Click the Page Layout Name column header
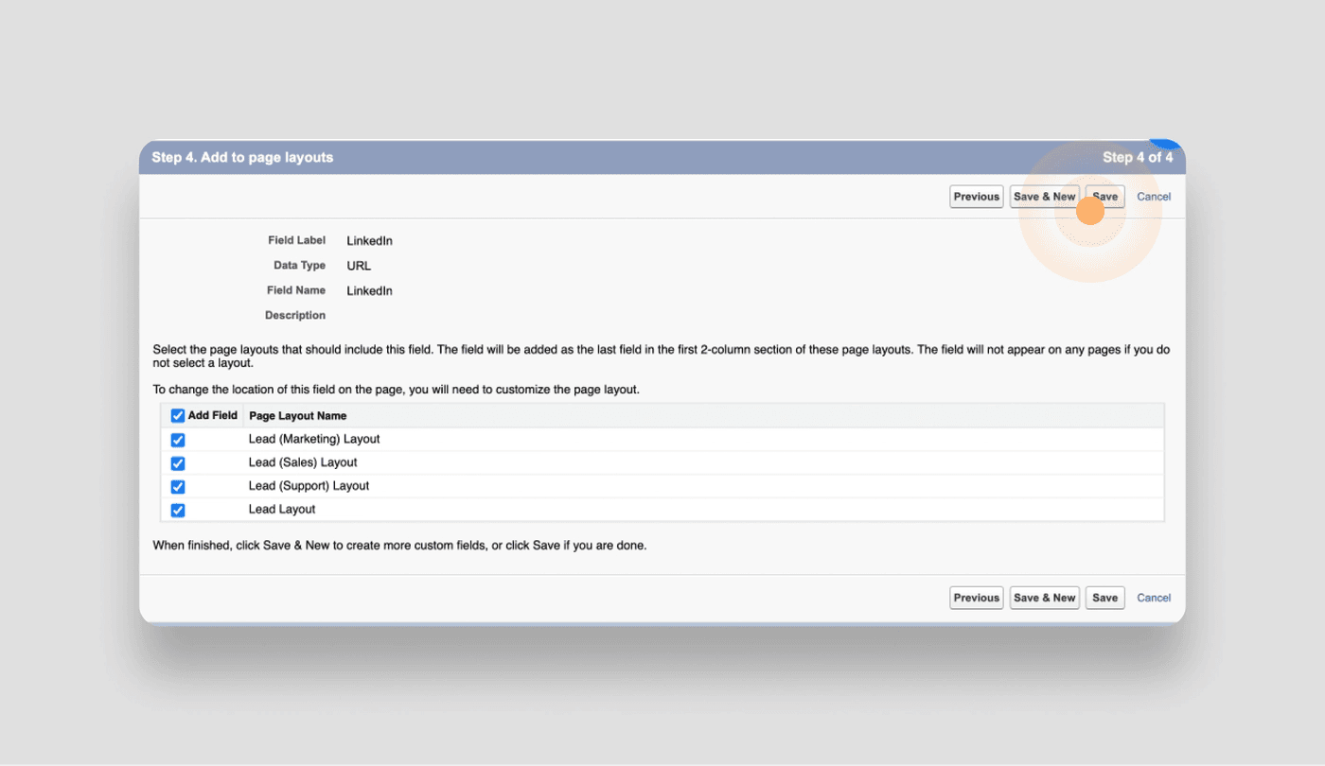 point(297,416)
